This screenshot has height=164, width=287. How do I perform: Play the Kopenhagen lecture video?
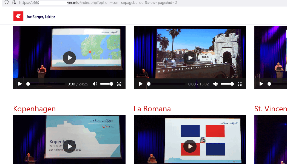click(x=69, y=146)
